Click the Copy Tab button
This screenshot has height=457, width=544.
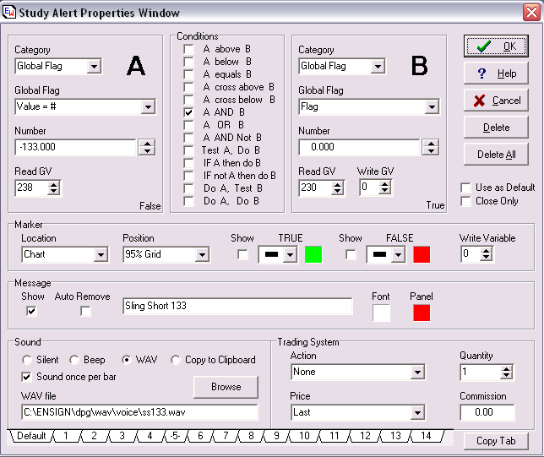point(496,441)
